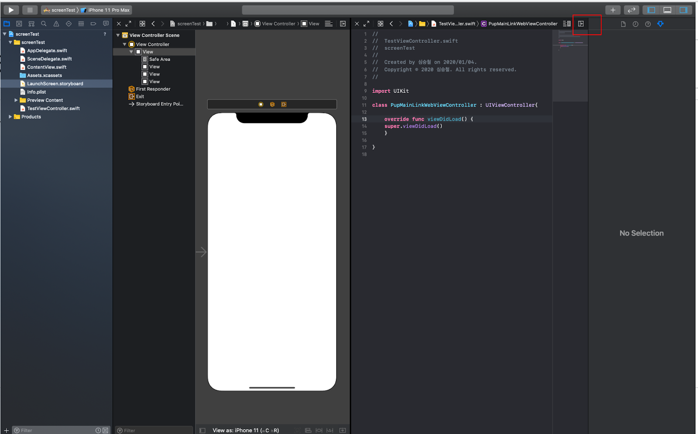Open editor options in storyboard jump bar
Viewport: 698px width, 434px height.
pos(328,24)
